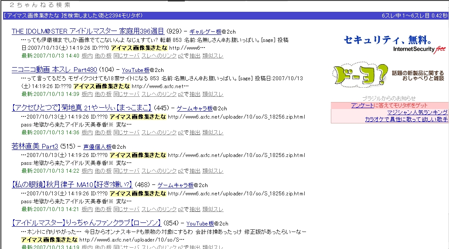
Task: Click 他の板 in the 14:21 result row
Action: 103,209
